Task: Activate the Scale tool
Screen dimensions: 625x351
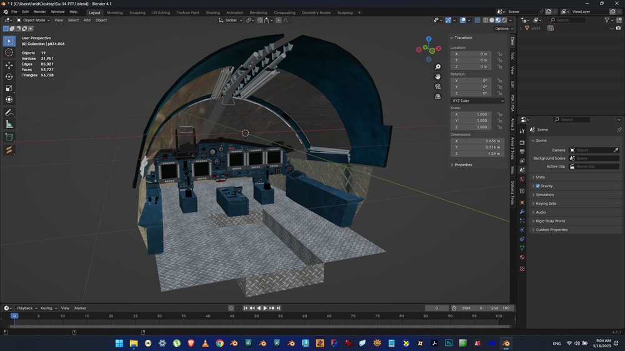Action: [9, 88]
